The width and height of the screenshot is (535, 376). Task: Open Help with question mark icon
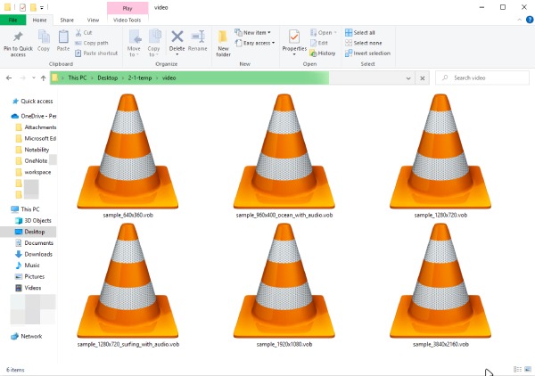coord(530,20)
